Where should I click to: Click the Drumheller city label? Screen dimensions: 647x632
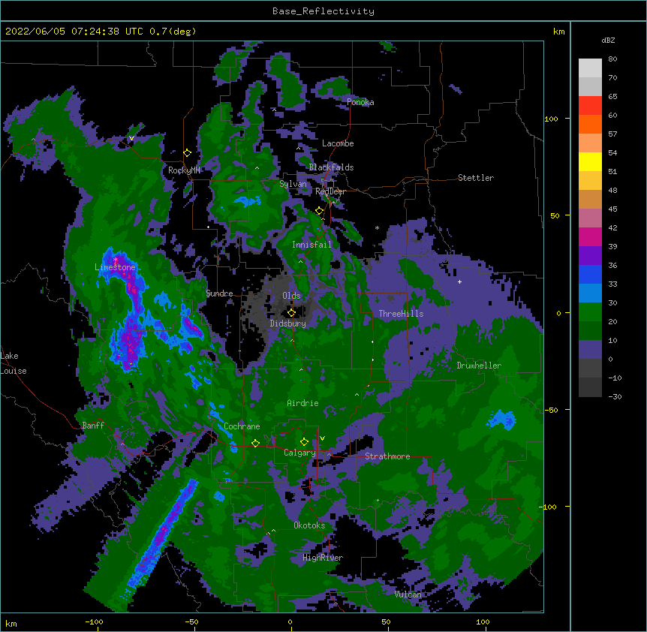479,366
